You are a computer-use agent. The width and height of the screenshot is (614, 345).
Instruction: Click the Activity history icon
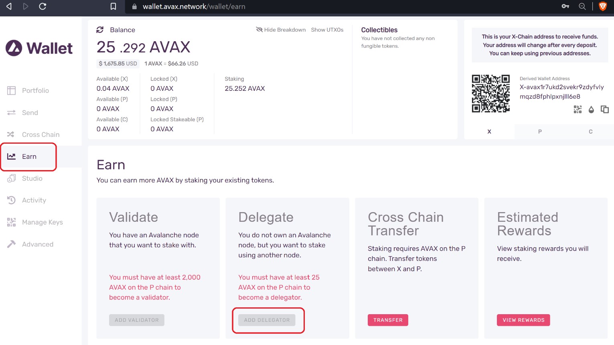point(11,200)
